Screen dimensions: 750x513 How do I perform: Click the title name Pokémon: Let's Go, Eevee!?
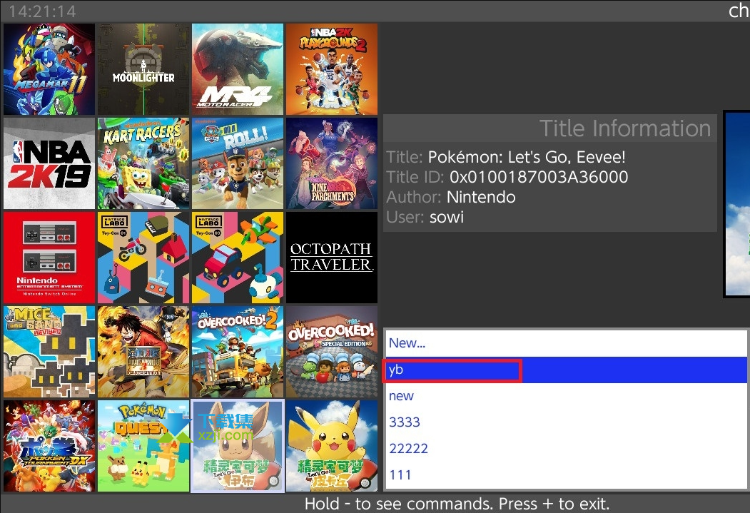[x=526, y=157]
